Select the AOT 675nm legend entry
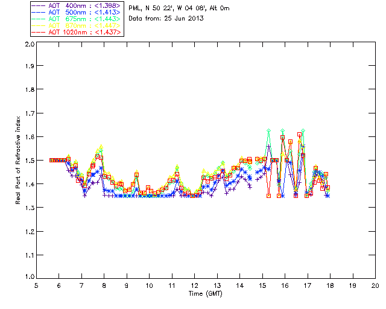This screenshot has height=309, width=386. [76, 19]
